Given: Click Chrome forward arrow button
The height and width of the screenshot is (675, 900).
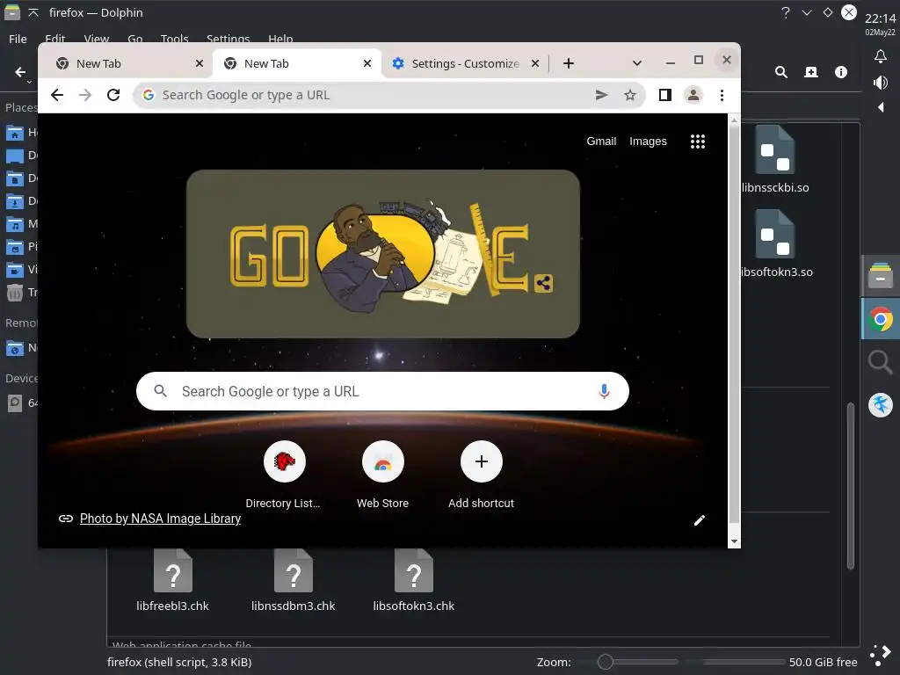Looking at the screenshot, I should click(x=85, y=95).
